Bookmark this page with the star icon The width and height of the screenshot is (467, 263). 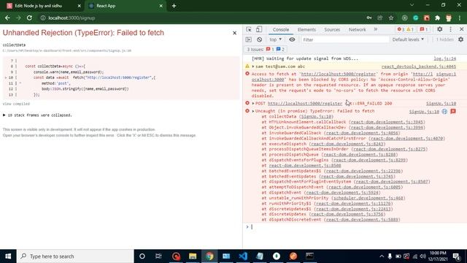391,18
